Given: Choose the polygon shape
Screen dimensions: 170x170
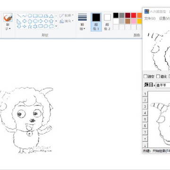Looking at the screenshot, I should click(x=46, y=16).
